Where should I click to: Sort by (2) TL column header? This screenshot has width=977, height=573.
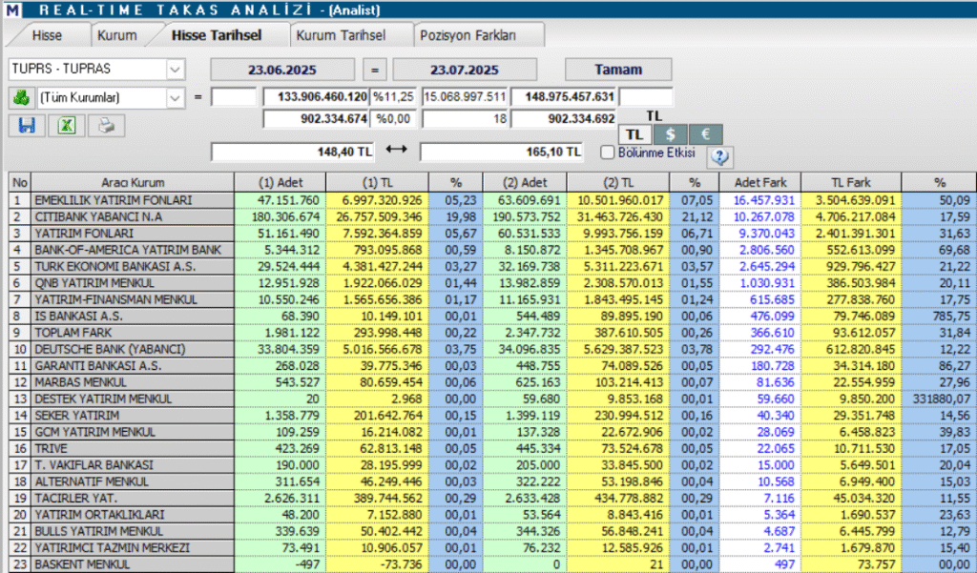pos(618,182)
